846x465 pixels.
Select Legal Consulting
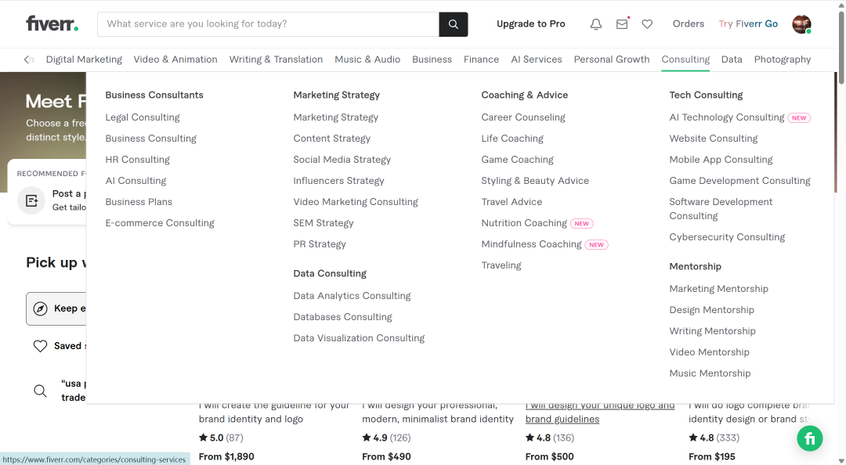point(143,117)
